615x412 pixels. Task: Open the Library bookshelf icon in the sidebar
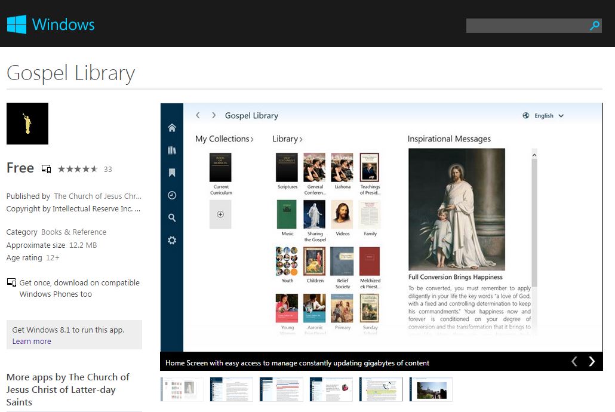pos(172,150)
